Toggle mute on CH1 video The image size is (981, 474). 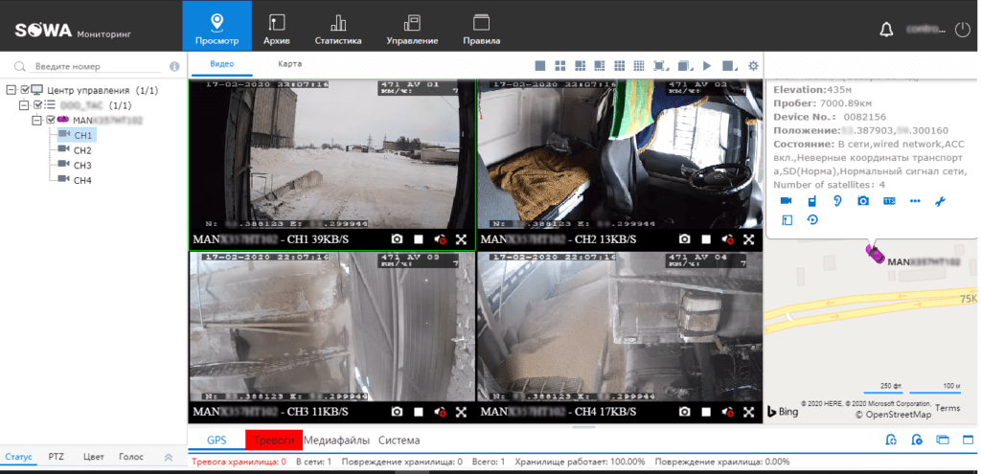440,238
